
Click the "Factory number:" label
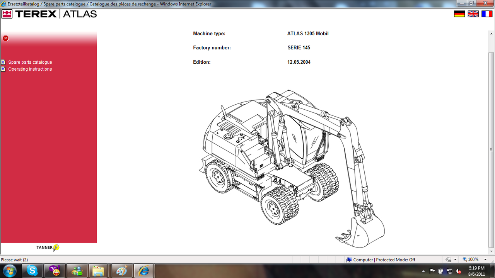click(212, 48)
